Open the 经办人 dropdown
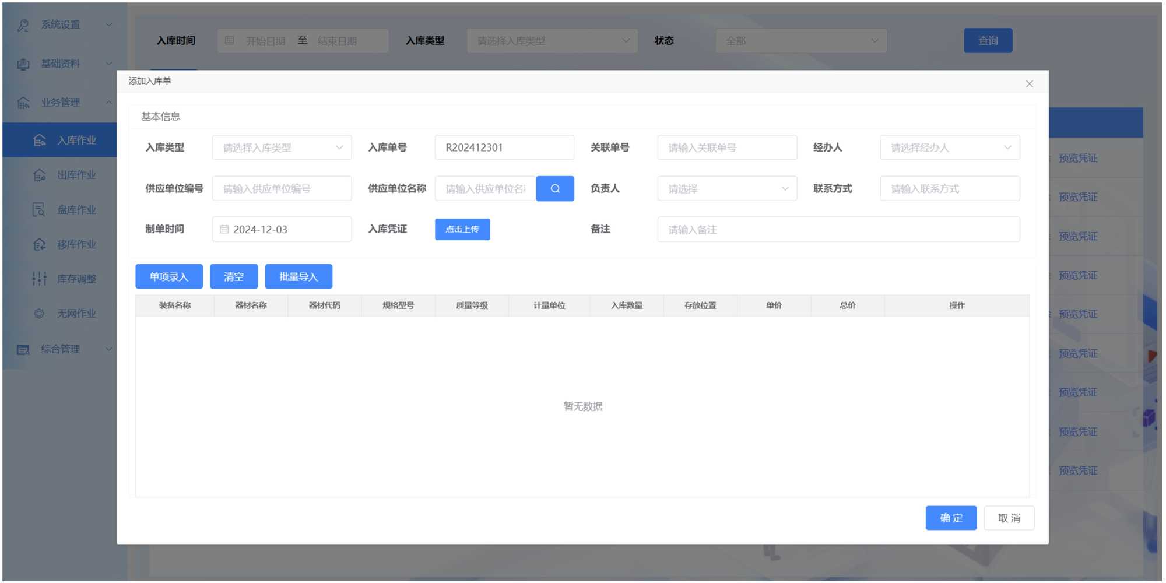Image resolution: width=1166 pixels, height=583 pixels. (x=949, y=148)
